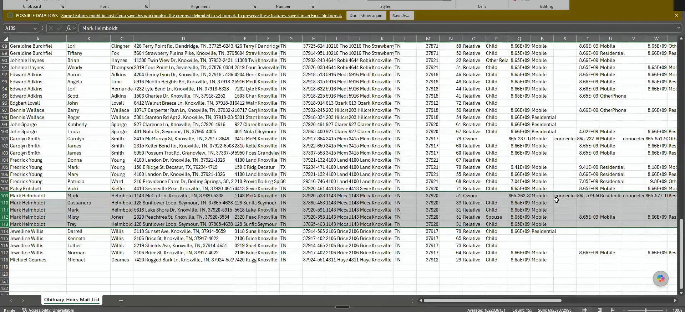Click the Other Rela cell in row 90

click(496, 60)
